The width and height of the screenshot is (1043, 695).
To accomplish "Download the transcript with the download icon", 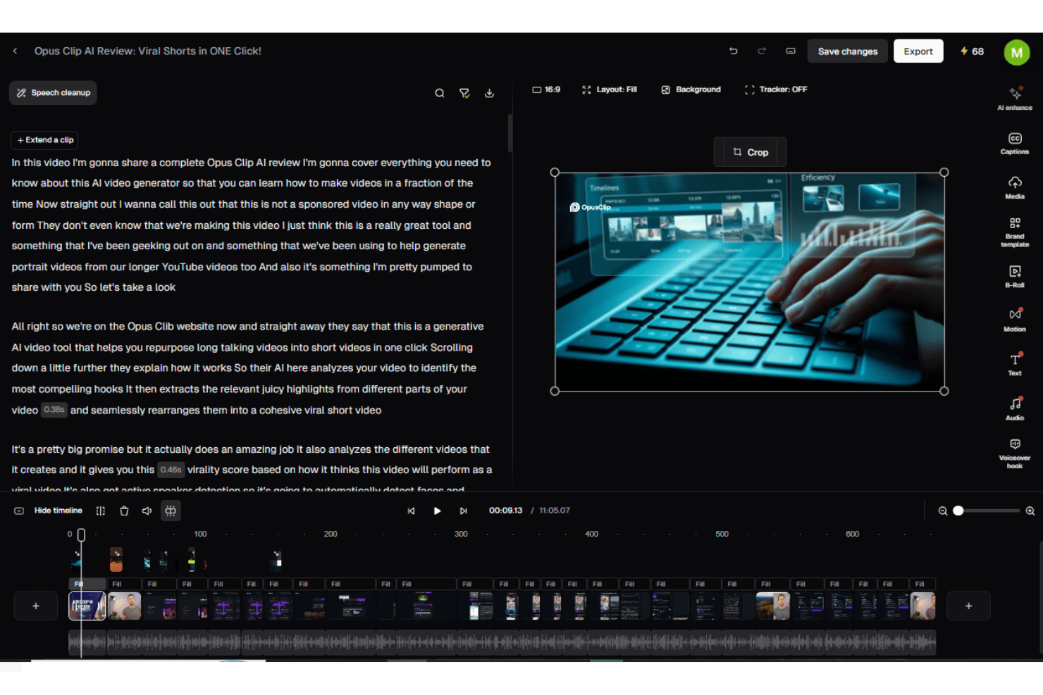I will point(489,93).
